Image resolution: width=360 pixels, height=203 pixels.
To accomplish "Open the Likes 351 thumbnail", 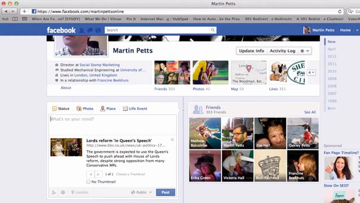I will [287, 73].
